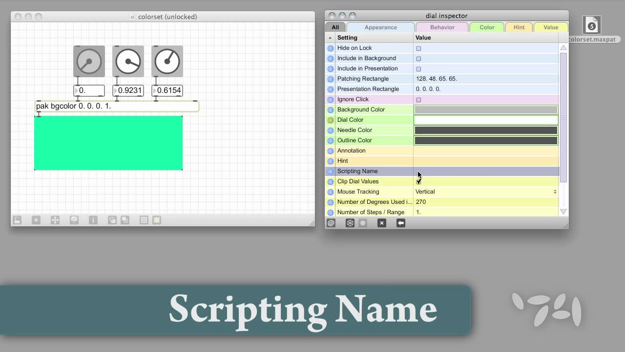Click the plus icon to add a new object
This screenshot has height=352, width=625.
click(x=36, y=220)
